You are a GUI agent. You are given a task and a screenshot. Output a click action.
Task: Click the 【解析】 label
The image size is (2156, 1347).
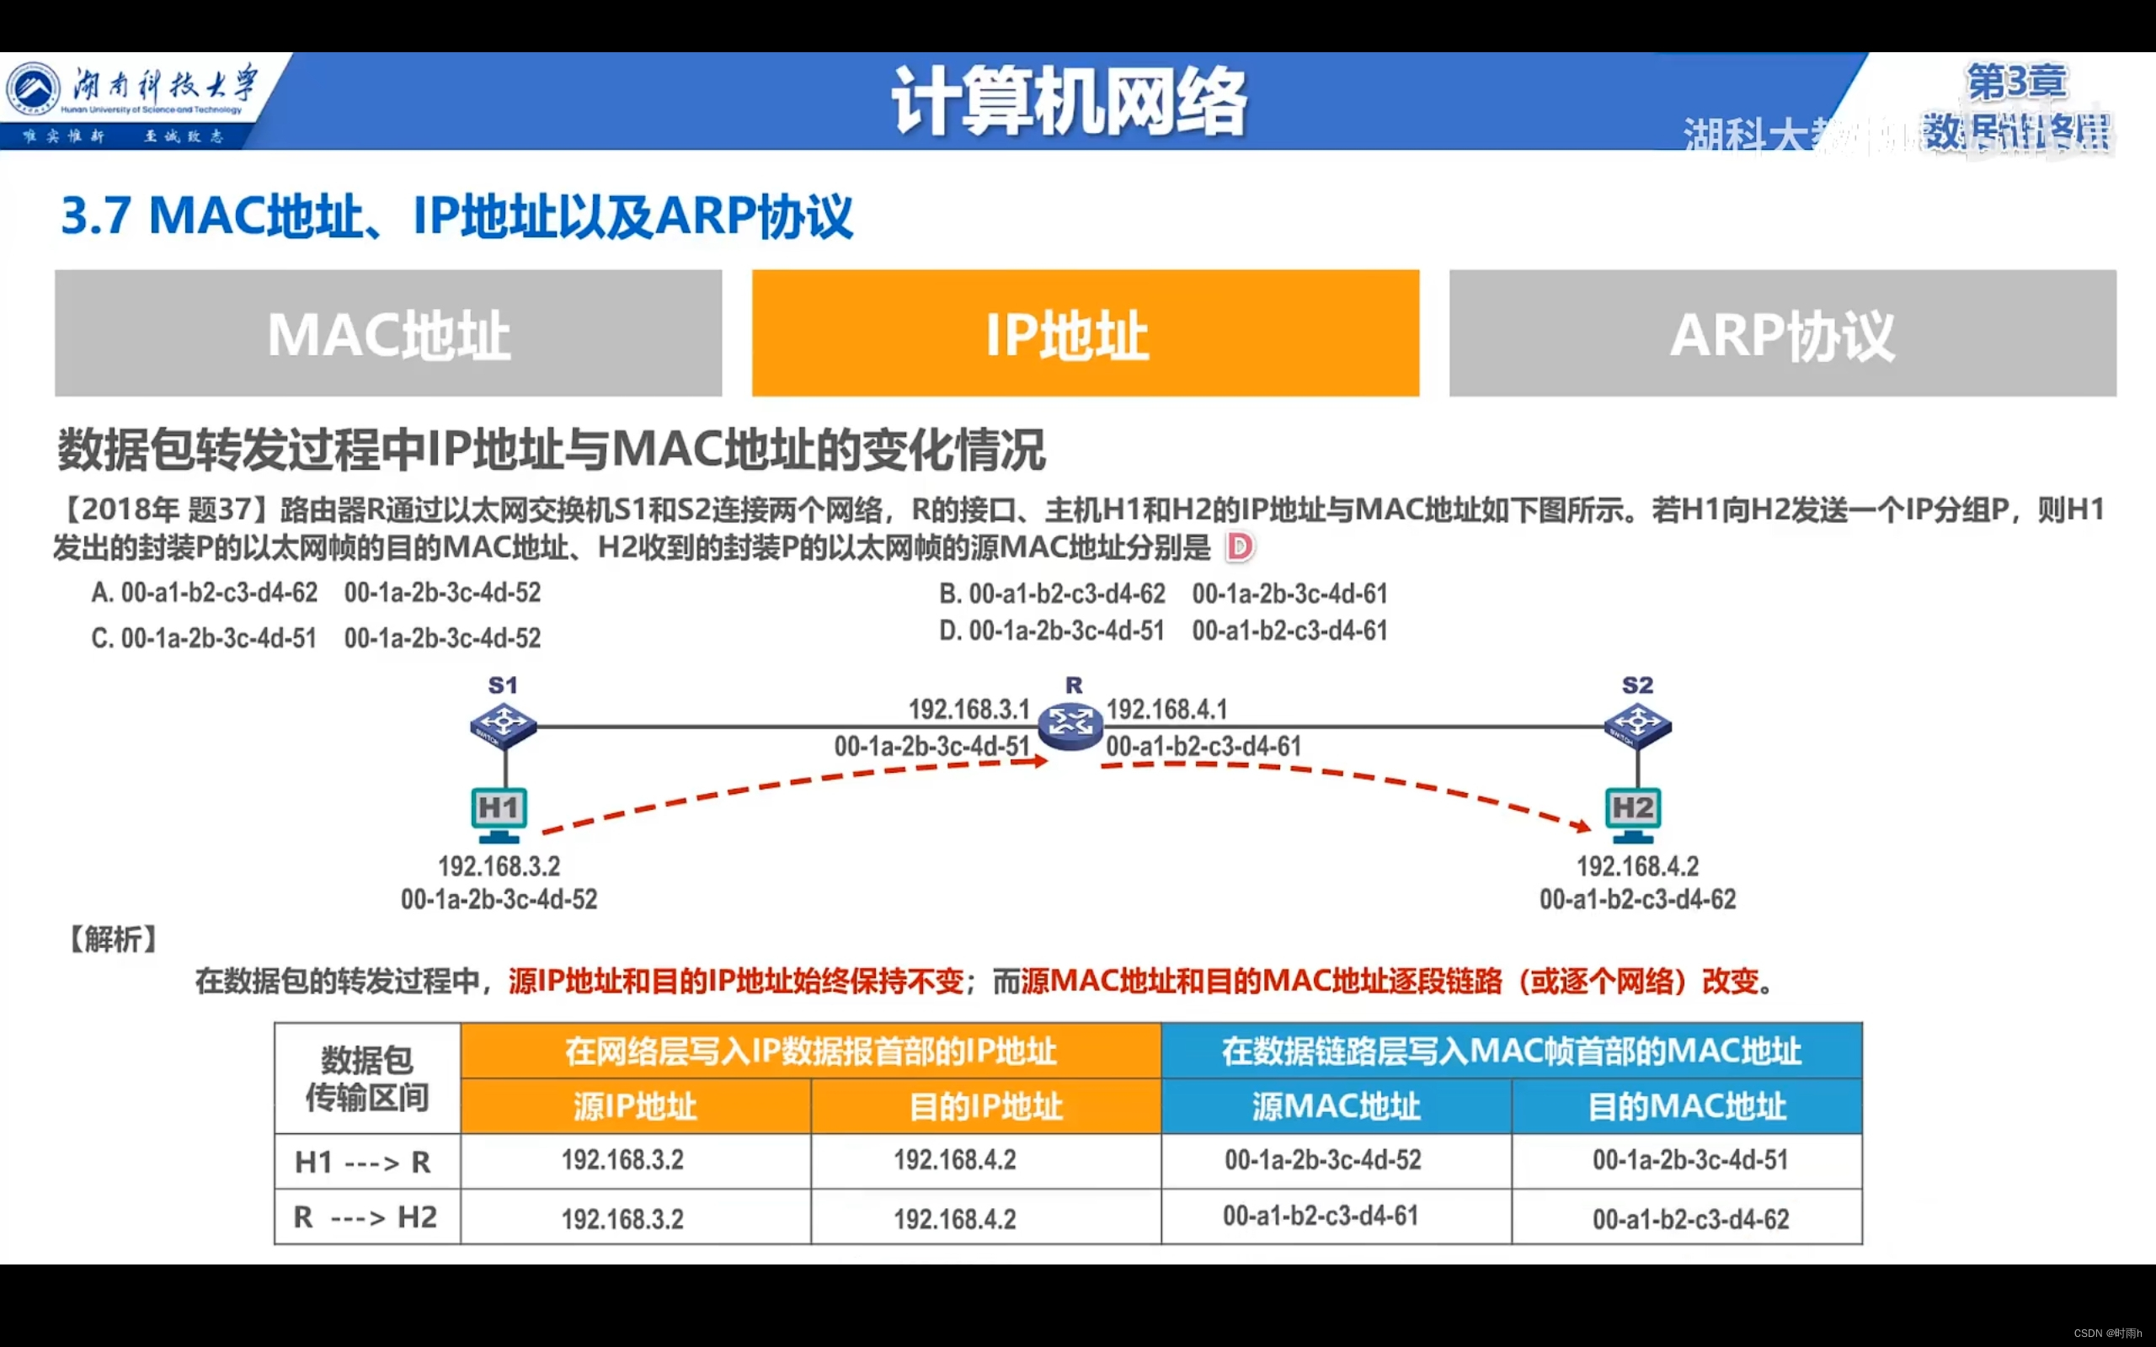point(113,939)
